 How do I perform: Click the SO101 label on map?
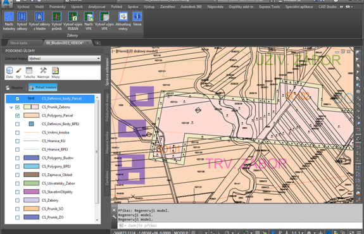[169, 149]
